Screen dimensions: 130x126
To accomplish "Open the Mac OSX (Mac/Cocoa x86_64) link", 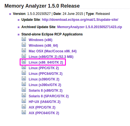I will click(x=53, y=51).
